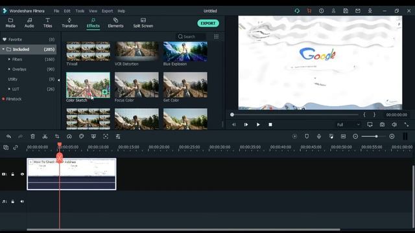Open the Split Screen tab
This screenshot has width=415, height=233.
click(143, 23)
